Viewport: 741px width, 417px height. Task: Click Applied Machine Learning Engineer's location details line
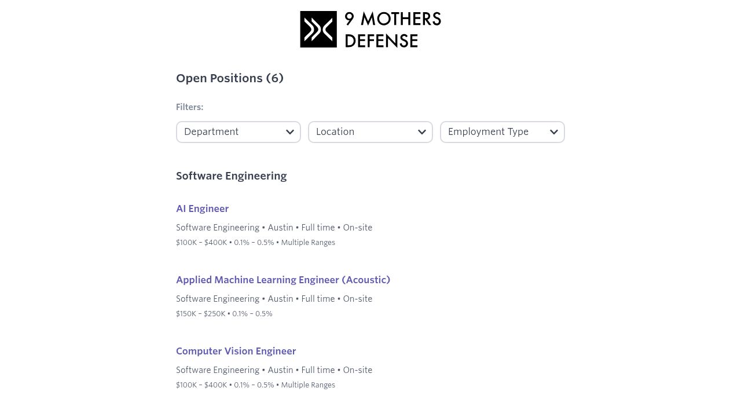click(x=274, y=299)
